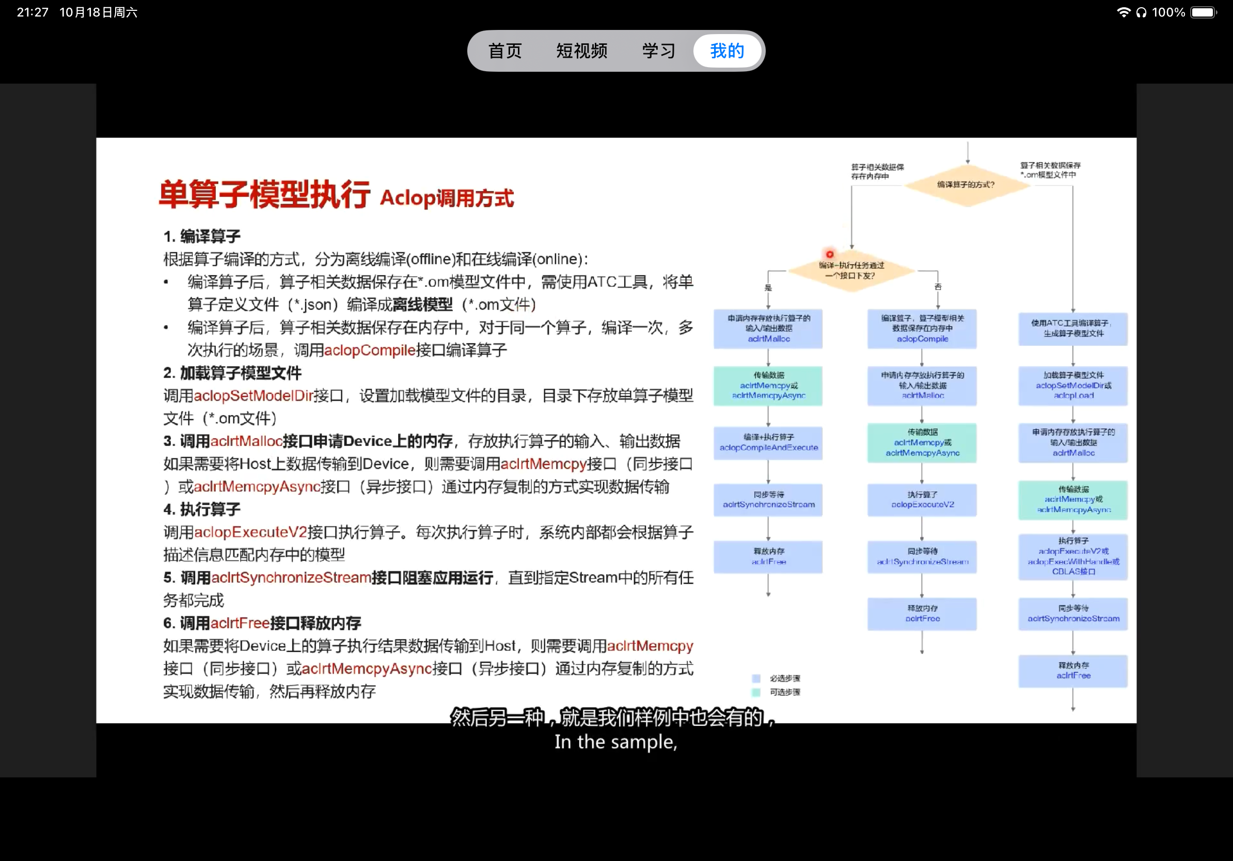Image resolution: width=1233 pixels, height=861 pixels.
Task: Switch to the 学习 tab
Action: (x=658, y=51)
